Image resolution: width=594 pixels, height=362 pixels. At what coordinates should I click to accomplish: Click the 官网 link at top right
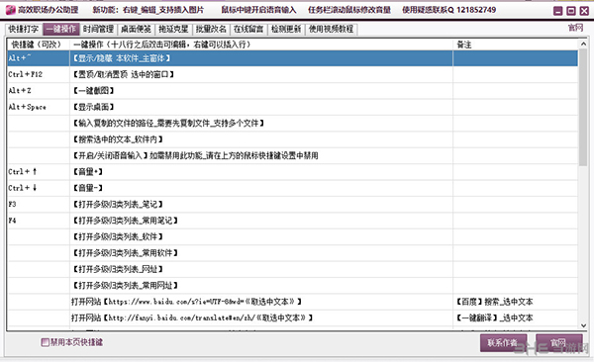point(575,28)
